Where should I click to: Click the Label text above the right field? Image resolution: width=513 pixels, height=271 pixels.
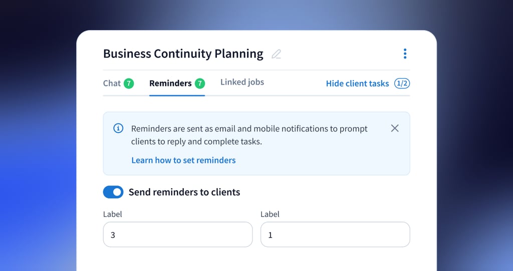270,214
